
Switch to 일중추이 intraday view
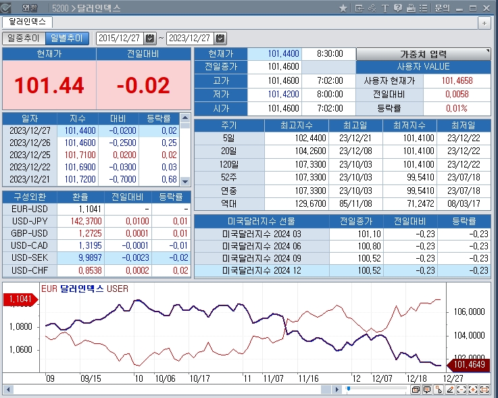click(24, 39)
